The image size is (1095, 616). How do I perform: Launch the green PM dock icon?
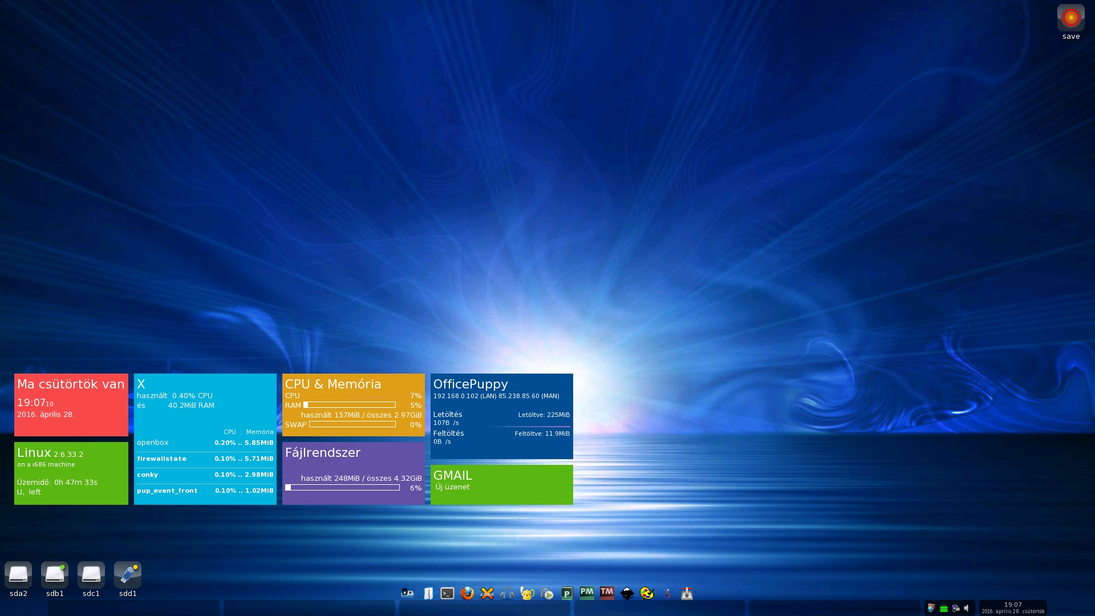click(x=587, y=593)
